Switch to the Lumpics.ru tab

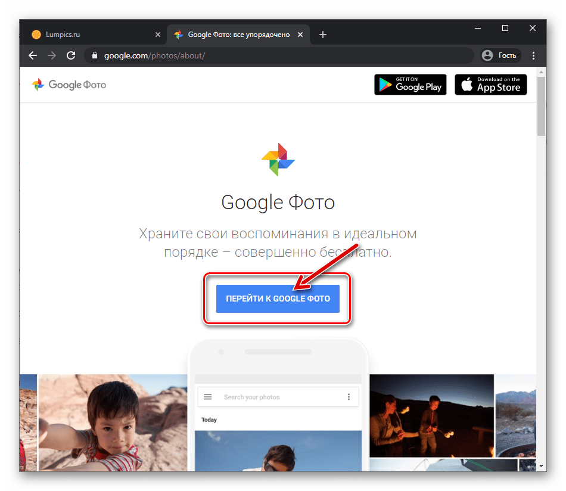click(x=94, y=35)
